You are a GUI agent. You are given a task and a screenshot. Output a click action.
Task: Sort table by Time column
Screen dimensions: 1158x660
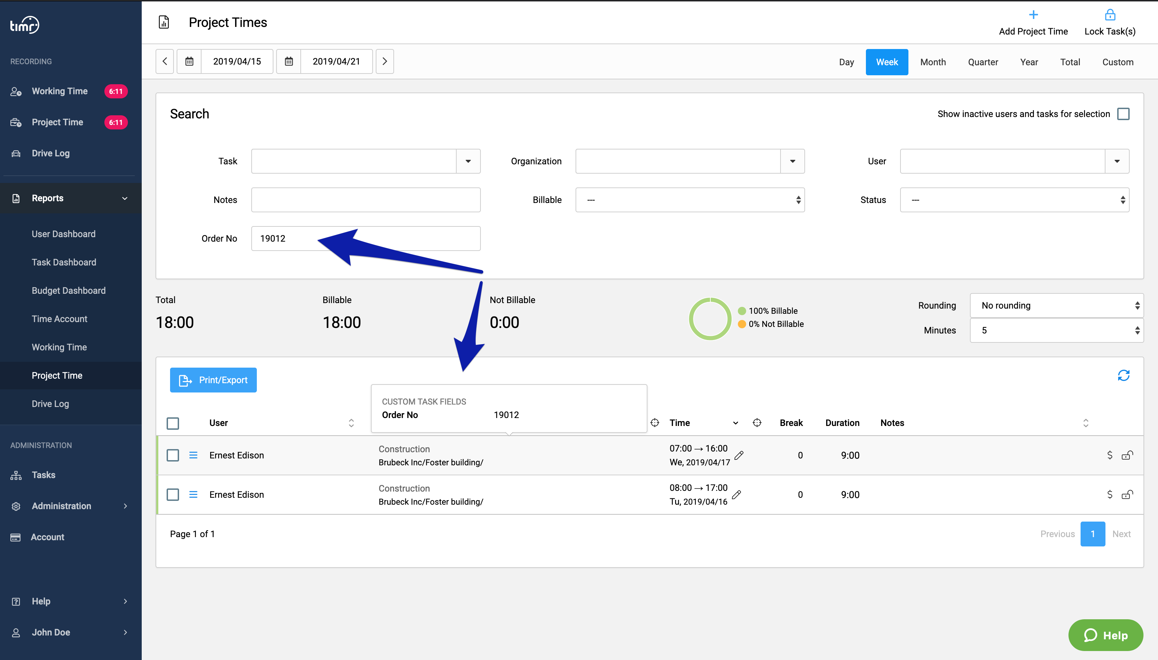pos(735,424)
